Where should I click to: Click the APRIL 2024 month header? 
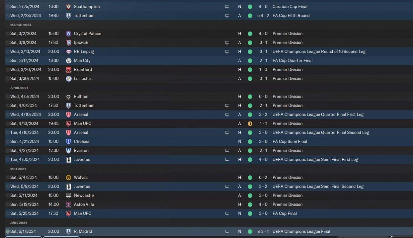pyautogui.click(x=19, y=88)
